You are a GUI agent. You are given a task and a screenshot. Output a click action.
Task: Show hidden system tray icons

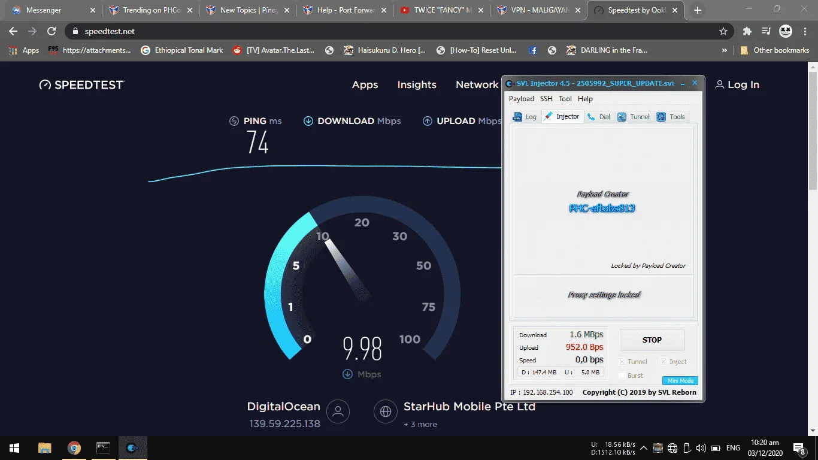pos(644,447)
